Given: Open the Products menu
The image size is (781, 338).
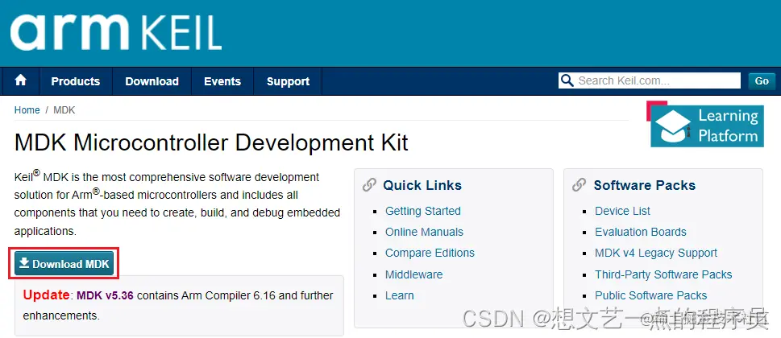Looking at the screenshot, I should tap(76, 81).
